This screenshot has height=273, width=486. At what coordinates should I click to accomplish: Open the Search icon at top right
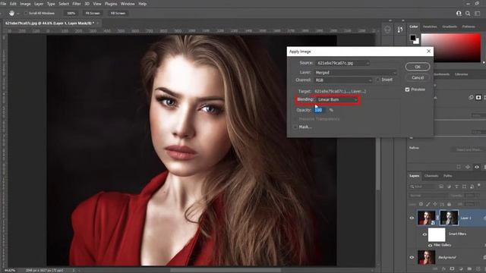(x=468, y=14)
